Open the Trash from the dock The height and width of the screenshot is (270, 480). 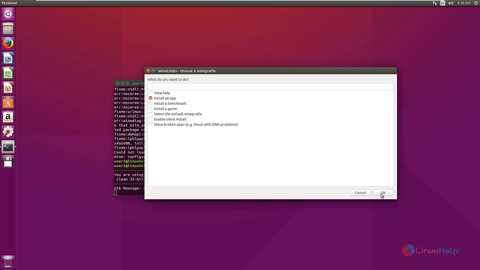[8, 262]
